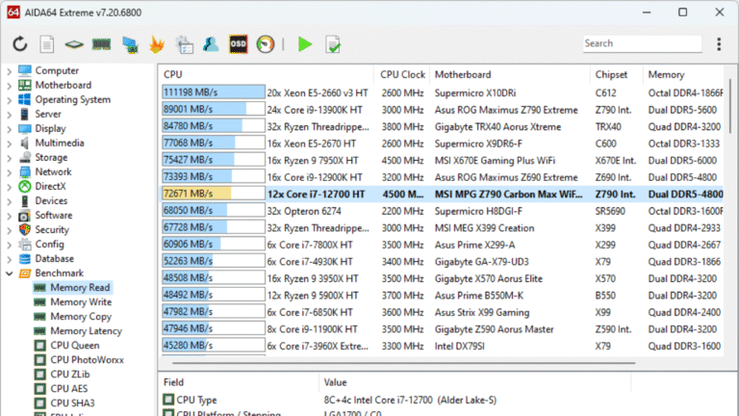This screenshot has height=416, width=739.
Task: Expand the Operating System tree node
Action: [x=9, y=100]
